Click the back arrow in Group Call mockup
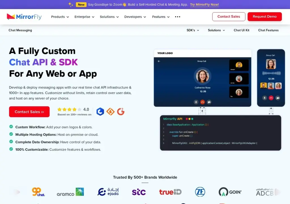 159,61
